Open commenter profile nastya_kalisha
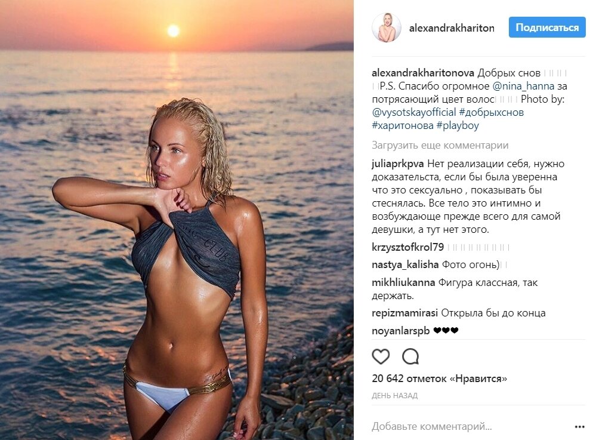 tap(405, 265)
